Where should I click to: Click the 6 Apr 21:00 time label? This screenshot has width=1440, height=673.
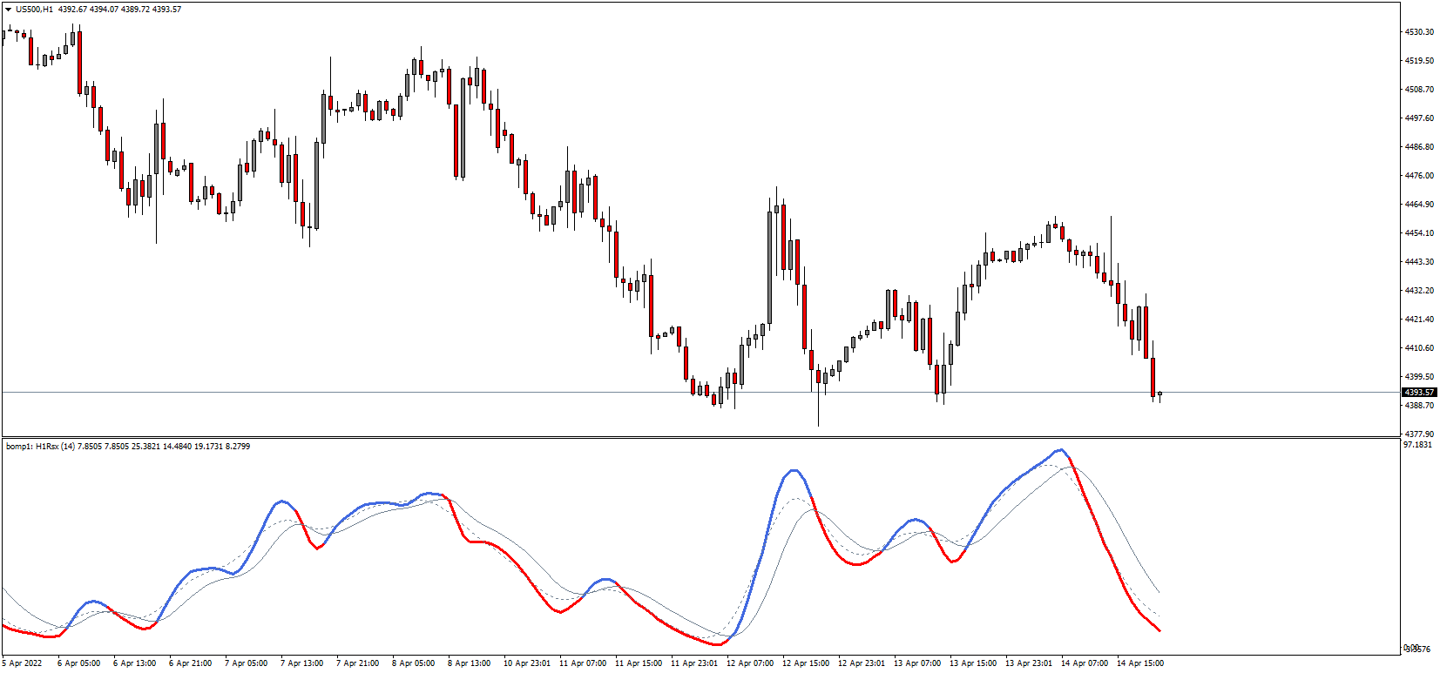[x=190, y=663]
